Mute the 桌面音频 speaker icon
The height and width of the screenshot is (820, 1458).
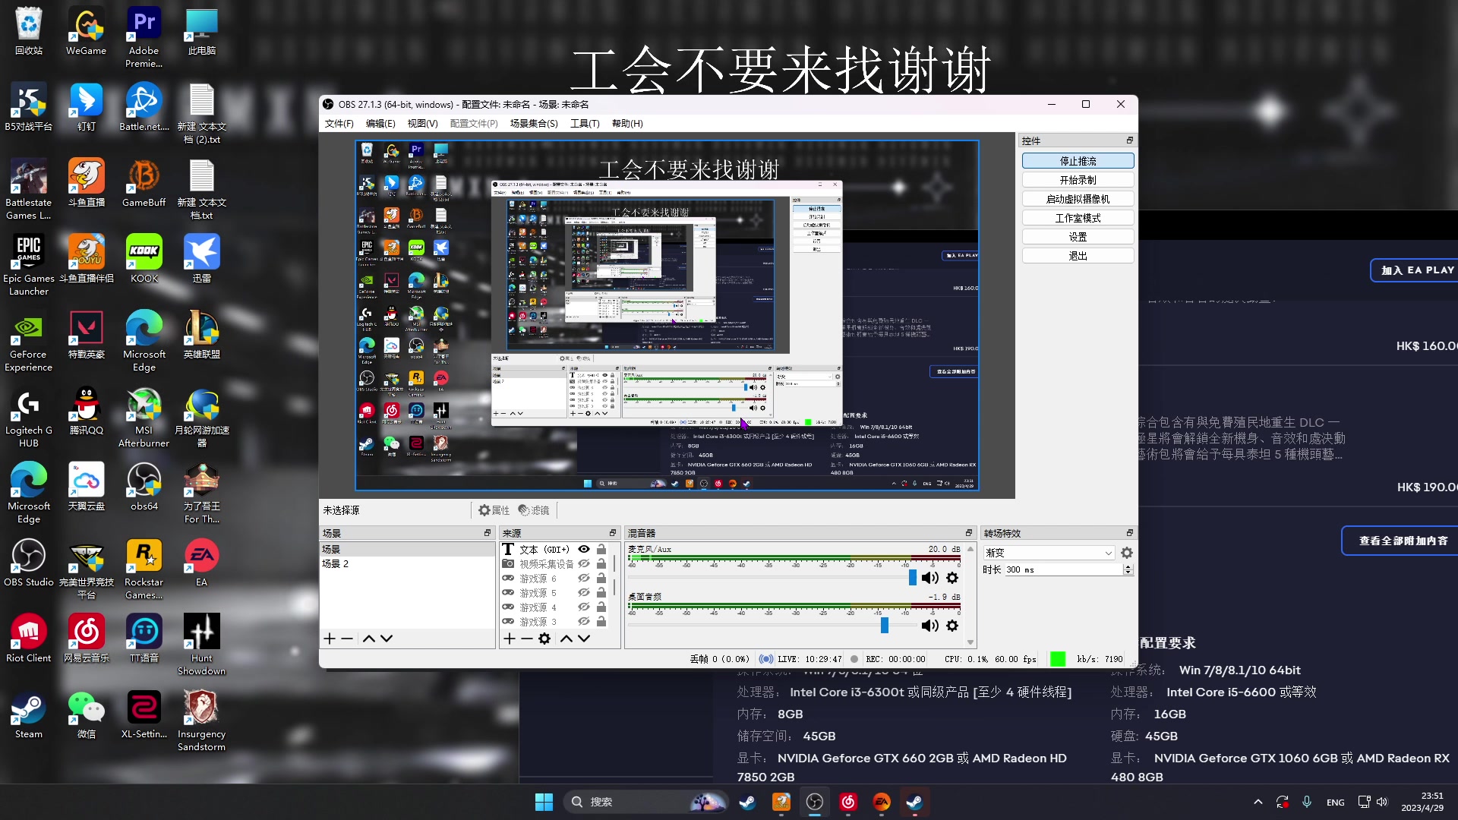coord(929,626)
